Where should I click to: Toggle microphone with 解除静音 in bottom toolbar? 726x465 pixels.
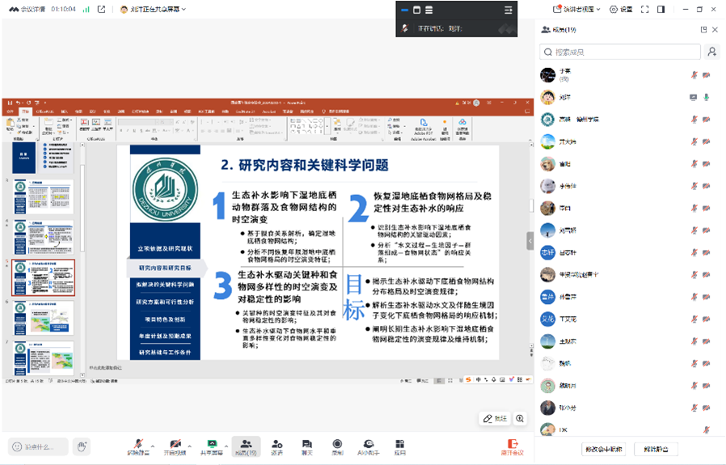tap(141, 446)
